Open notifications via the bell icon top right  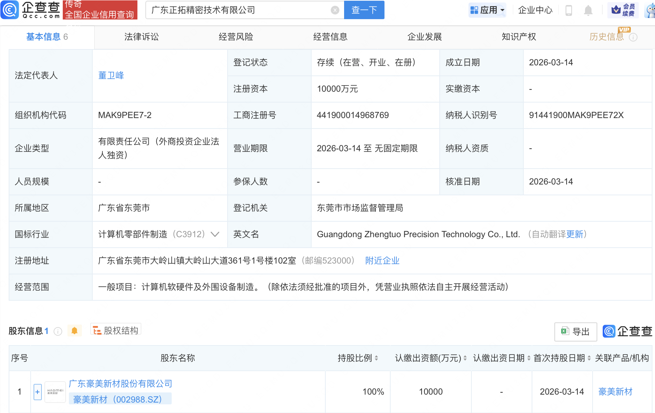[x=588, y=10]
